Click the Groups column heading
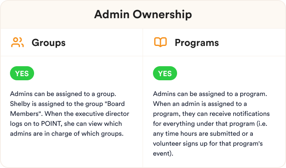Screen dimensions: 286x168 tap(49, 43)
